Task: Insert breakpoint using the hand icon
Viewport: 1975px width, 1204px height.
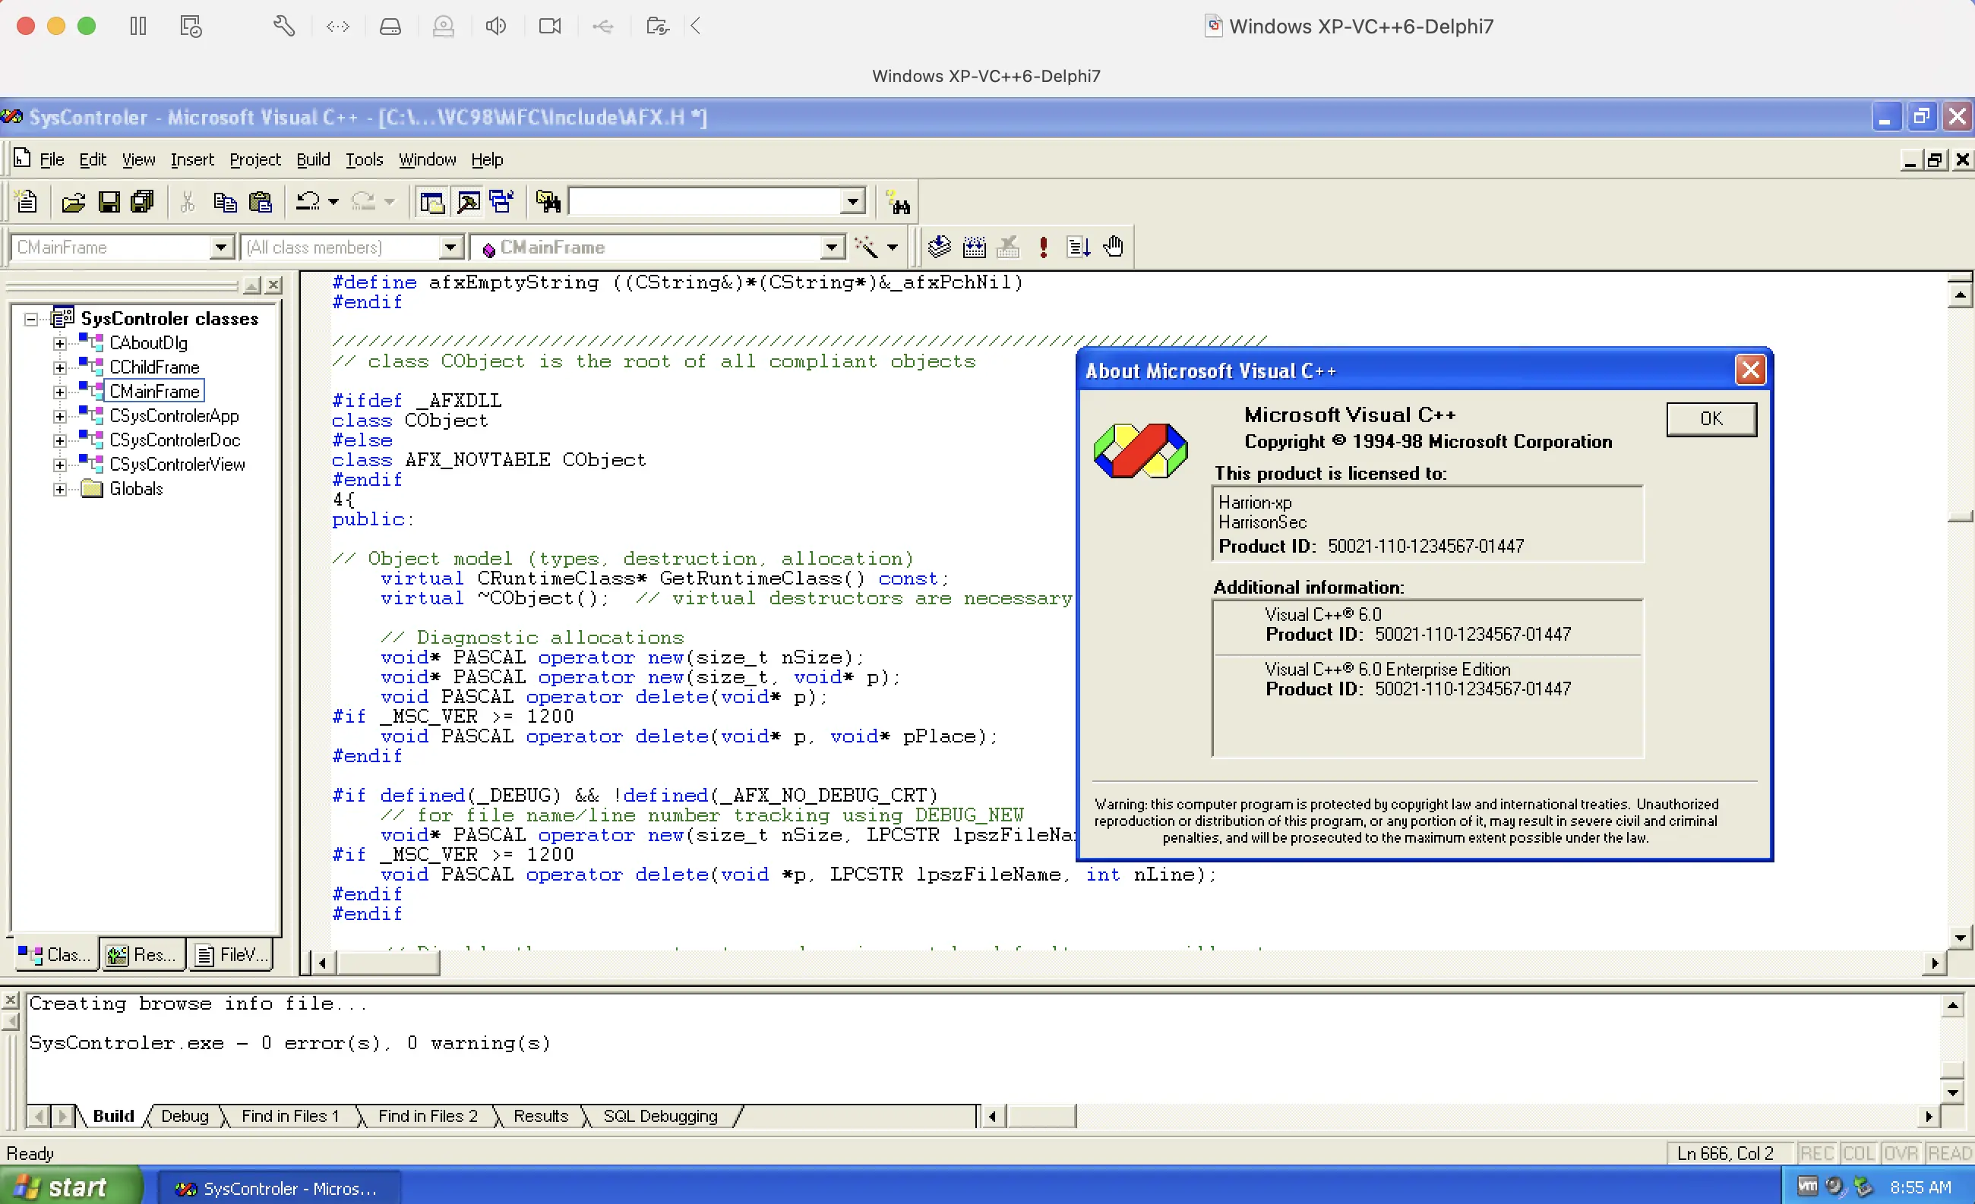Action: coord(1114,247)
